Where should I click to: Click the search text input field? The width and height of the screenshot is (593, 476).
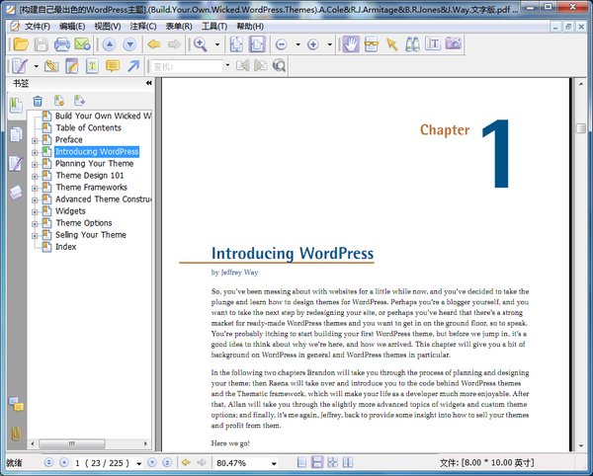pyautogui.click(x=187, y=66)
